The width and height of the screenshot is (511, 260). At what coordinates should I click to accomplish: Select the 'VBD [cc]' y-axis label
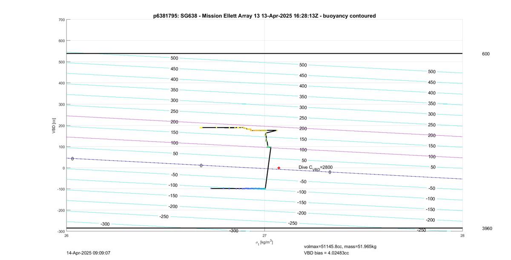[54, 126]
